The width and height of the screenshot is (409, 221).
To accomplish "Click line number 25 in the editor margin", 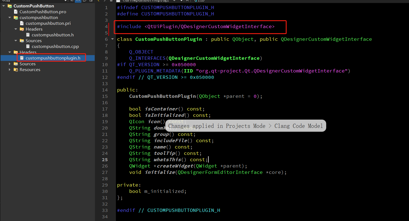I will click(105, 159).
